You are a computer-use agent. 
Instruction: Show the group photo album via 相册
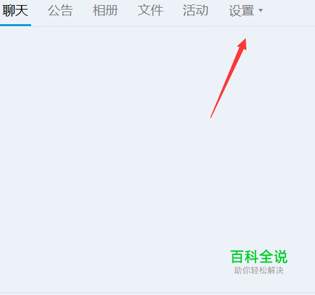(105, 10)
